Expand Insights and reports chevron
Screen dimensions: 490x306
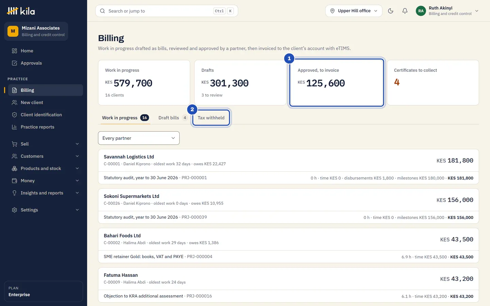[x=77, y=193]
